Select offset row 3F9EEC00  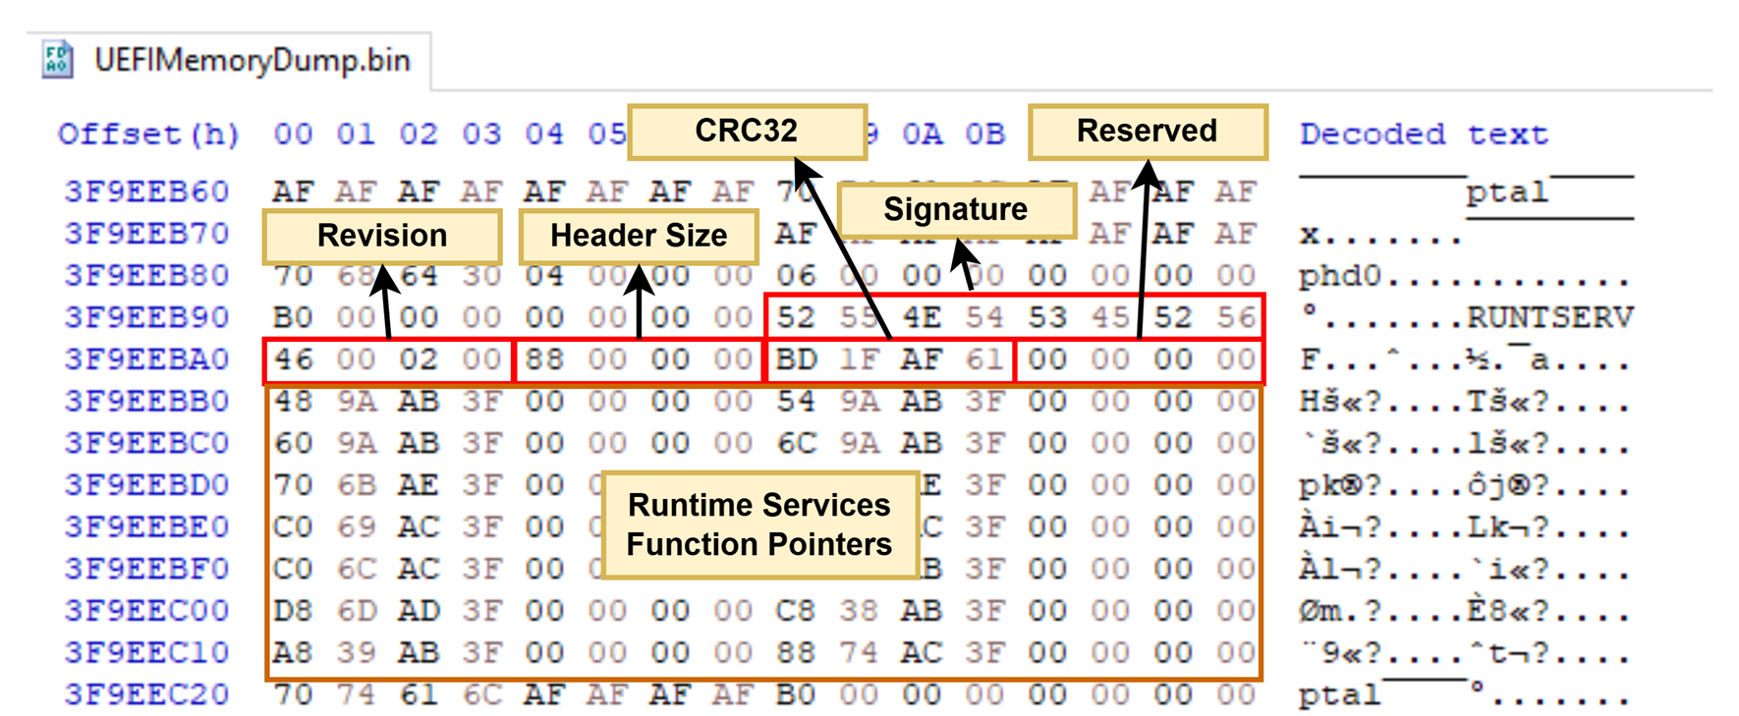(146, 611)
